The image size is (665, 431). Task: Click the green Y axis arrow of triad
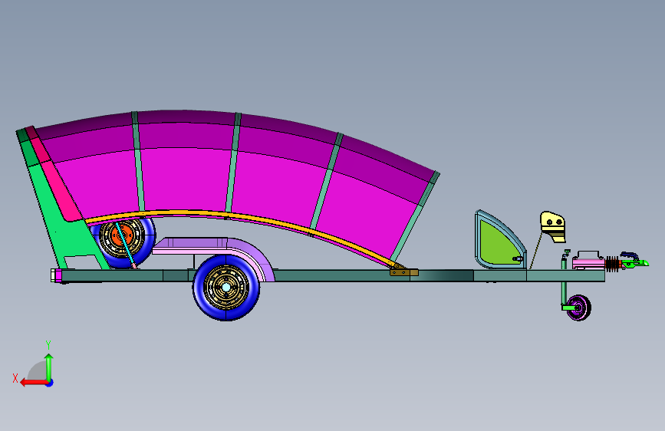pyautogui.click(x=49, y=366)
